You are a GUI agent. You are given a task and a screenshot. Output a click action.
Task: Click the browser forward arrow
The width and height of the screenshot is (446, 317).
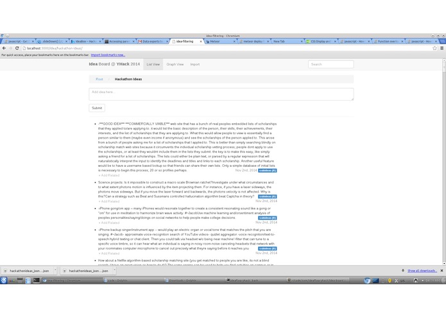(x=10, y=48)
